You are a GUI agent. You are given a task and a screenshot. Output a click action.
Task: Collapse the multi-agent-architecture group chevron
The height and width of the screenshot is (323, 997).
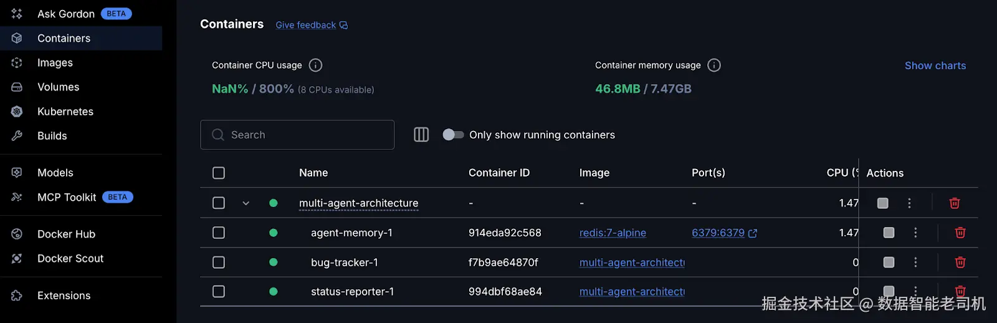coord(246,203)
